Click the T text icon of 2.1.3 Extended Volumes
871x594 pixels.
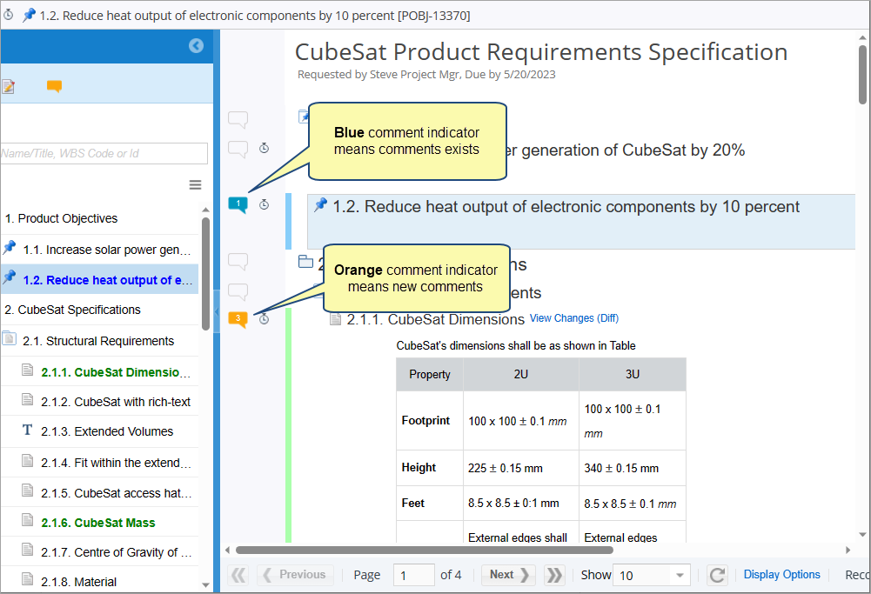point(27,430)
